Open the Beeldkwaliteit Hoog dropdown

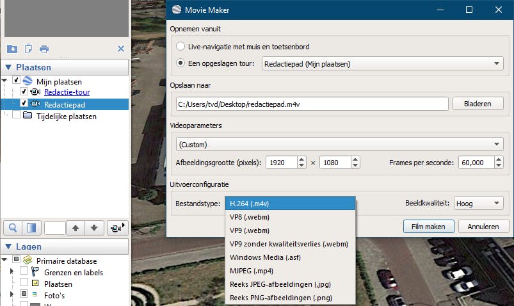[479, 204]
